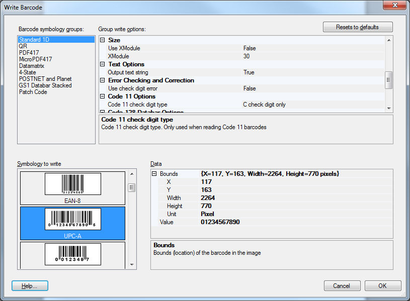Select QR in symbology groups list
410x301 pixels.
[23, 46]
